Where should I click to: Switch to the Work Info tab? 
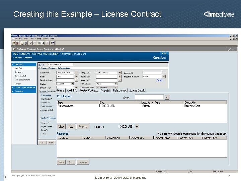coord(72,90)
